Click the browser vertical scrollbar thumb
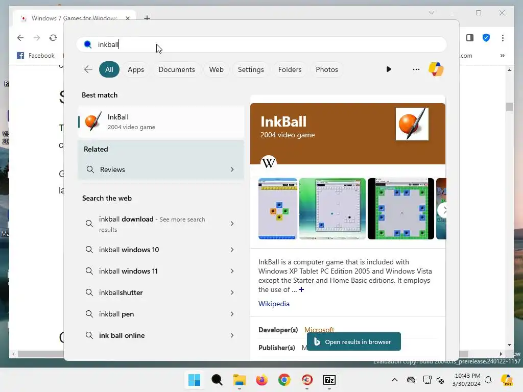523x392 pixels. [x=509, y=107]
